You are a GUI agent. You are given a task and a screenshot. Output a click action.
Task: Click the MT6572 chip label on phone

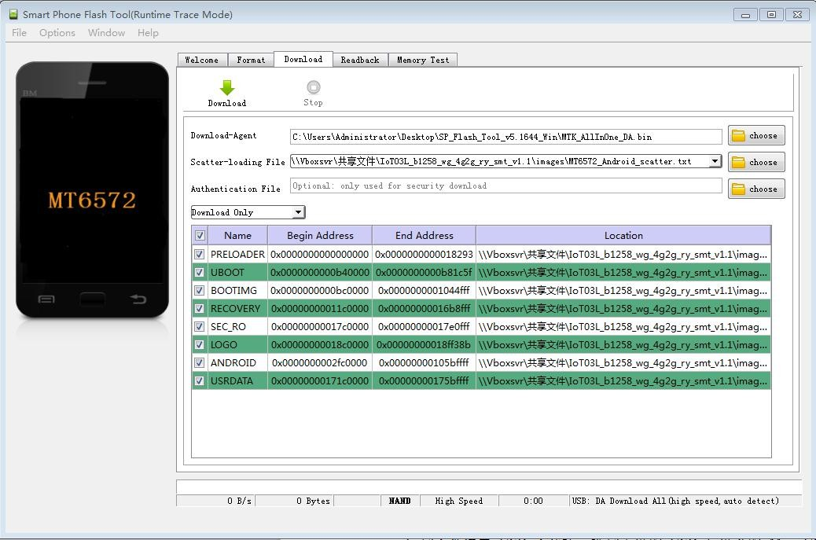[92, 200]
